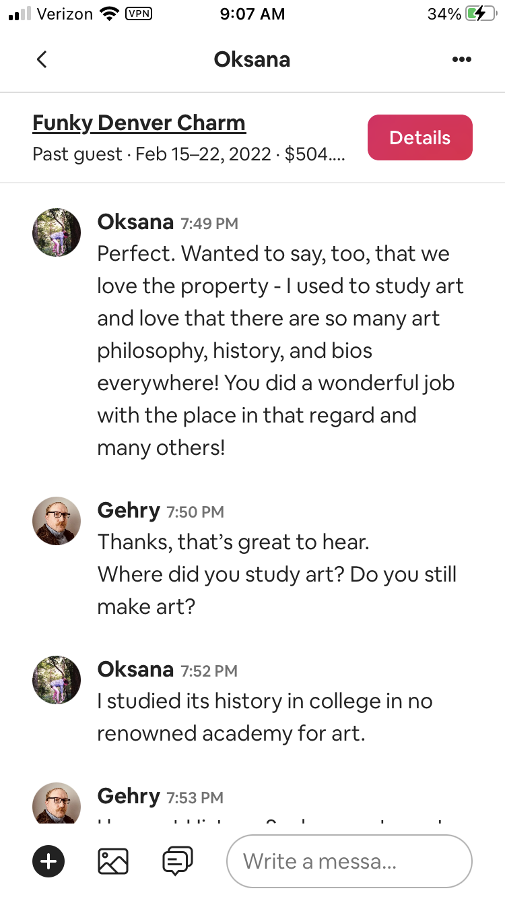505x899 pixels.
Task: Tap Gehry's "Where did you study art" message
Action: click(276, 574)
